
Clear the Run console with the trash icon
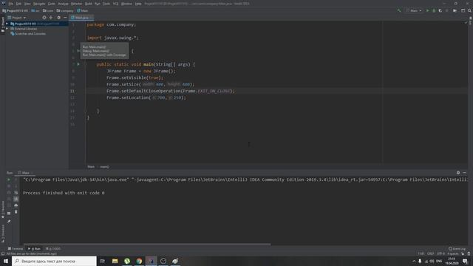pos(16,212)
